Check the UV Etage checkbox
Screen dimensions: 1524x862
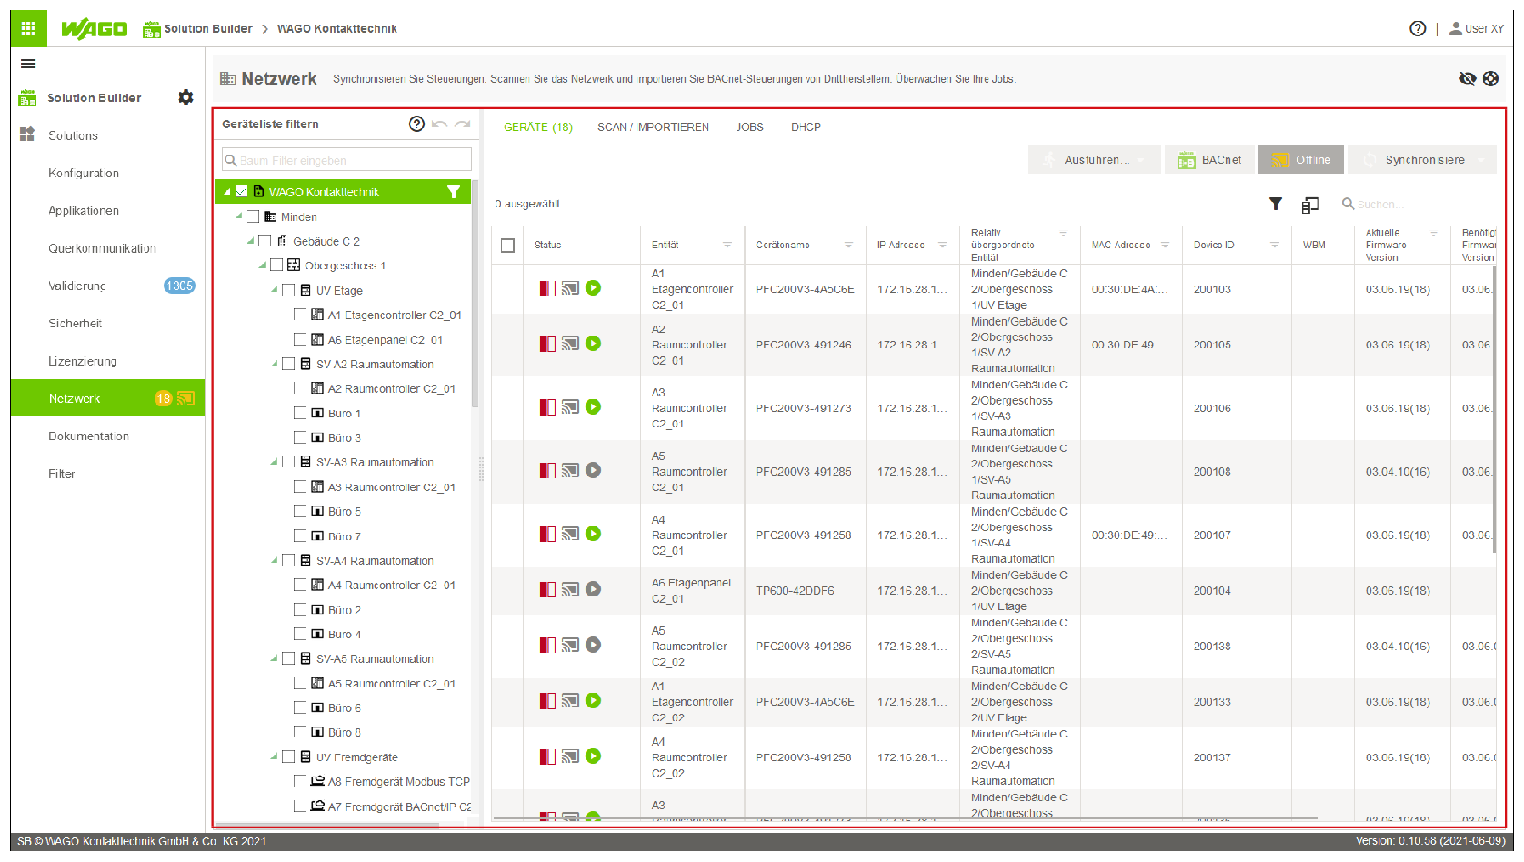(288, 290)
